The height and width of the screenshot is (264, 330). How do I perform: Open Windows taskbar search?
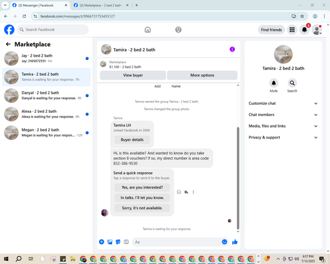click(18, 259)
